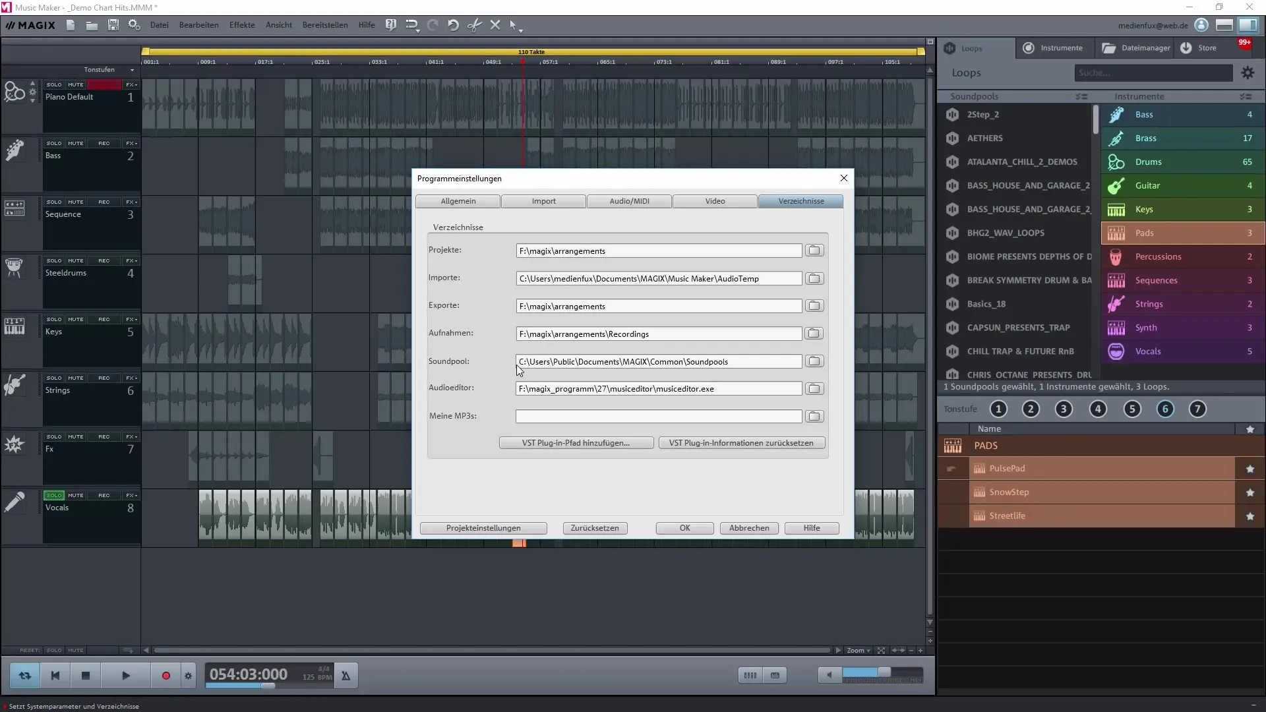
Task: Open project with the folder icon
Action: pyautogui.click(x=92, y=25)
